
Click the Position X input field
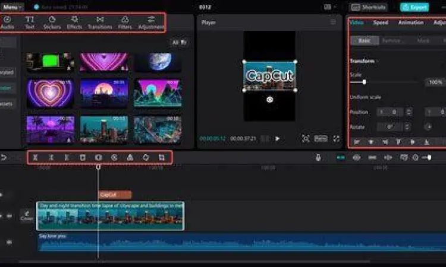[390, 112]
